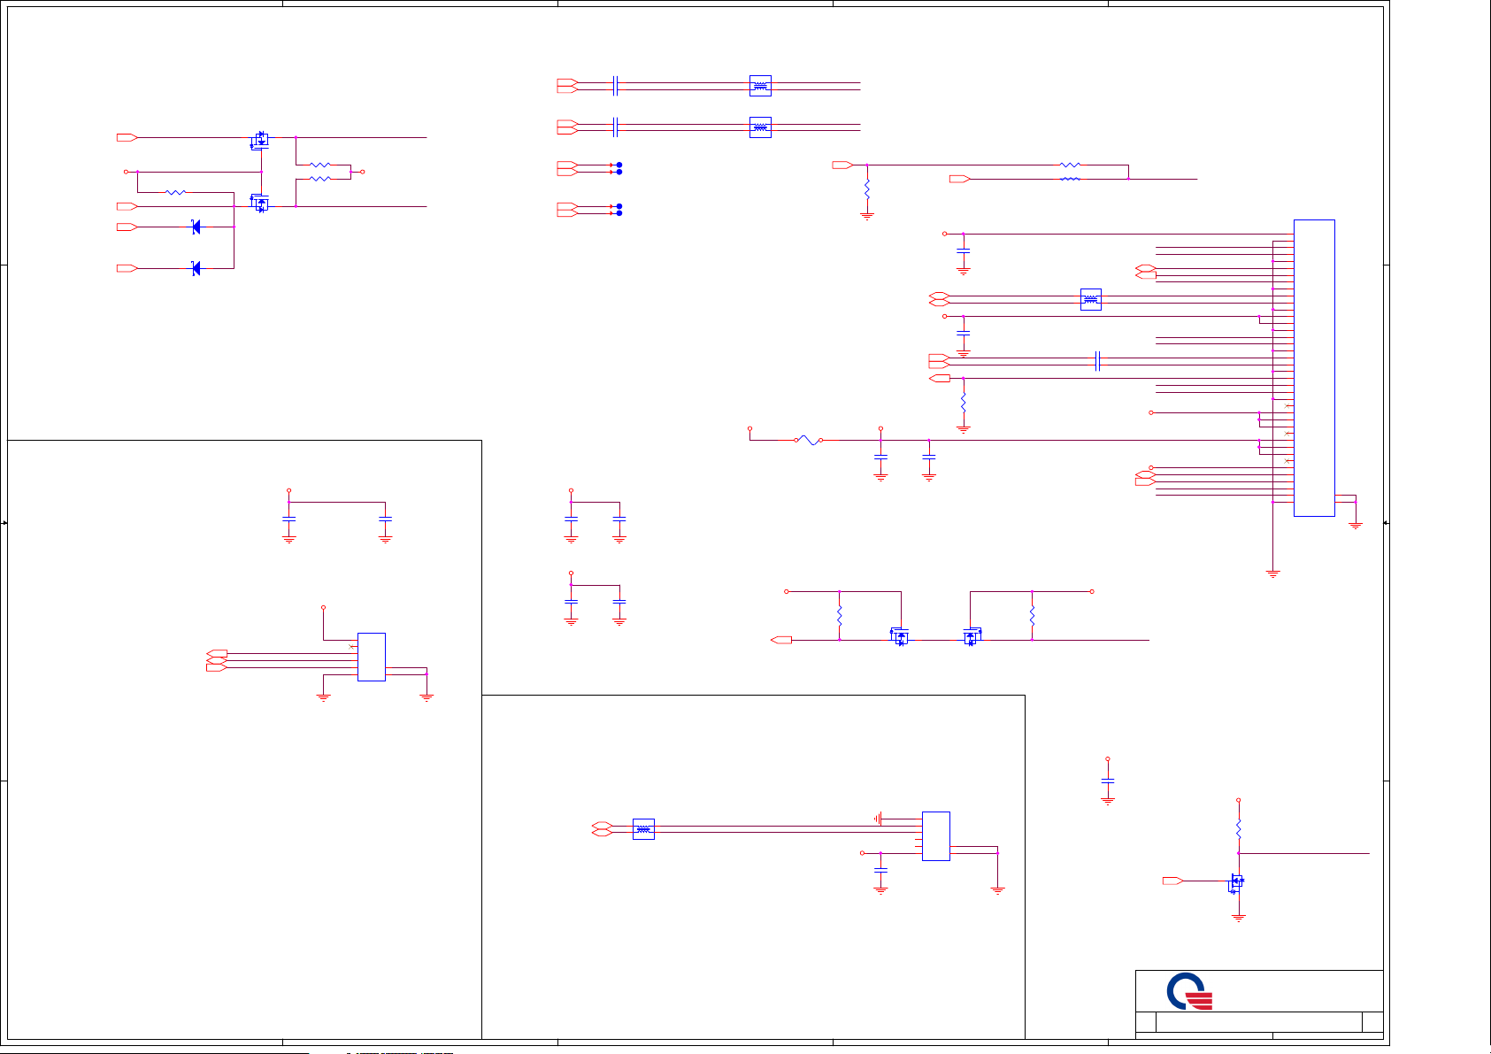The image size is (1491, 1054).
Task: Select the lower MOSFET in the top-left circuit
Action: (259, 203)
